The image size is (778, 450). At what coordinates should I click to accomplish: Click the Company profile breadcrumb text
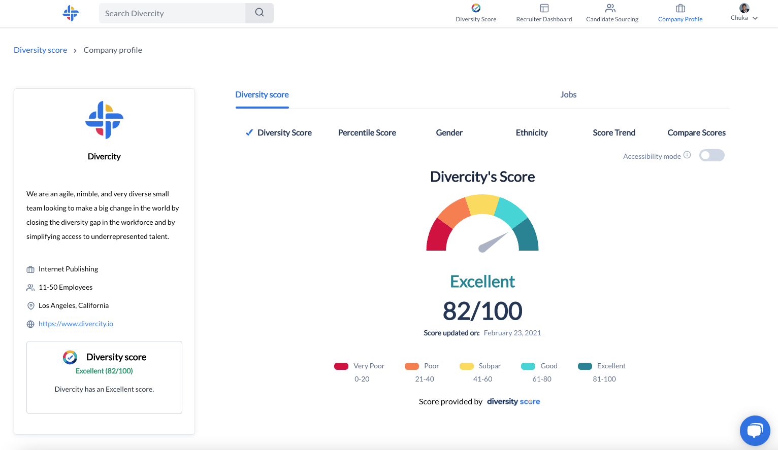point(113,50)
